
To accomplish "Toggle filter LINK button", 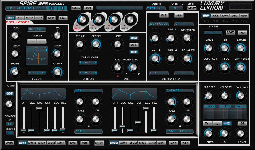I will coord(179,15).
